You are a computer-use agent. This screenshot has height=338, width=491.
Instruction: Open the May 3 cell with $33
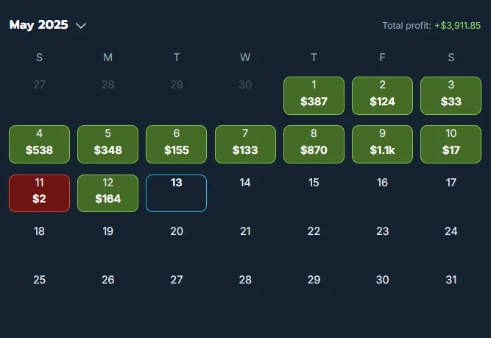451,96
